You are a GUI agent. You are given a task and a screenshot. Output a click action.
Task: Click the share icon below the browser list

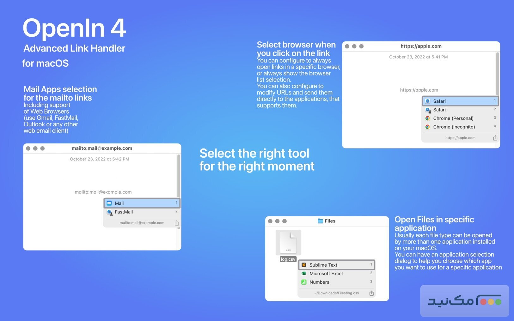tap(495, 137)
